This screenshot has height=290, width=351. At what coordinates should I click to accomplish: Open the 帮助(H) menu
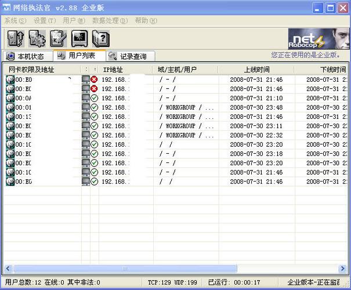(146, 21)
